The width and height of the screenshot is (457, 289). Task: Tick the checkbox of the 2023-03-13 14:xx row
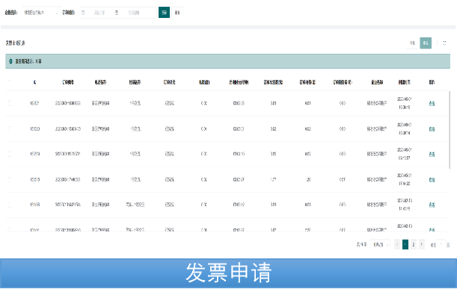9,205
